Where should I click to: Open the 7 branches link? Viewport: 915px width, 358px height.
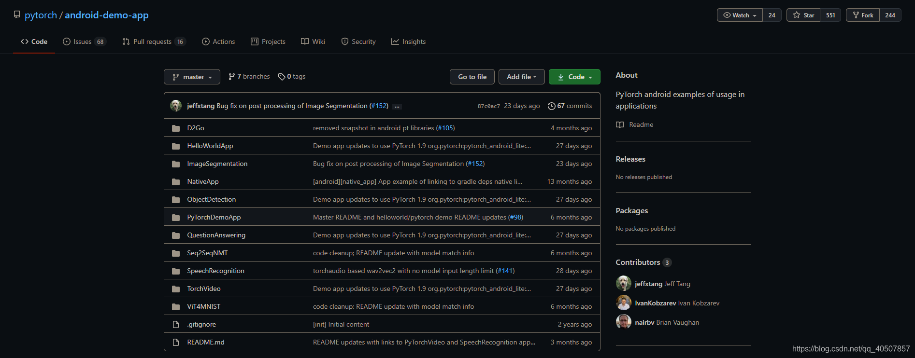(249, 76)
